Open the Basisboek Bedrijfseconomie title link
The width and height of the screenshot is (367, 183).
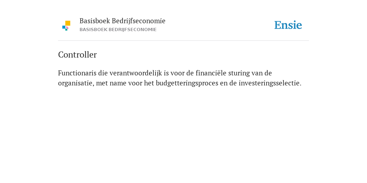123,21
